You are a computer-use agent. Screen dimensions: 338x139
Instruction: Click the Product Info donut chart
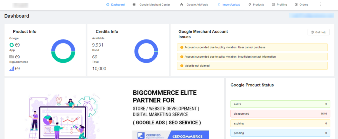click(x=63, y=51)
